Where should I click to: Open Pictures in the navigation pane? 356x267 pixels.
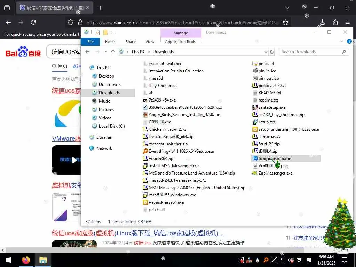click(x=106, y=110)
